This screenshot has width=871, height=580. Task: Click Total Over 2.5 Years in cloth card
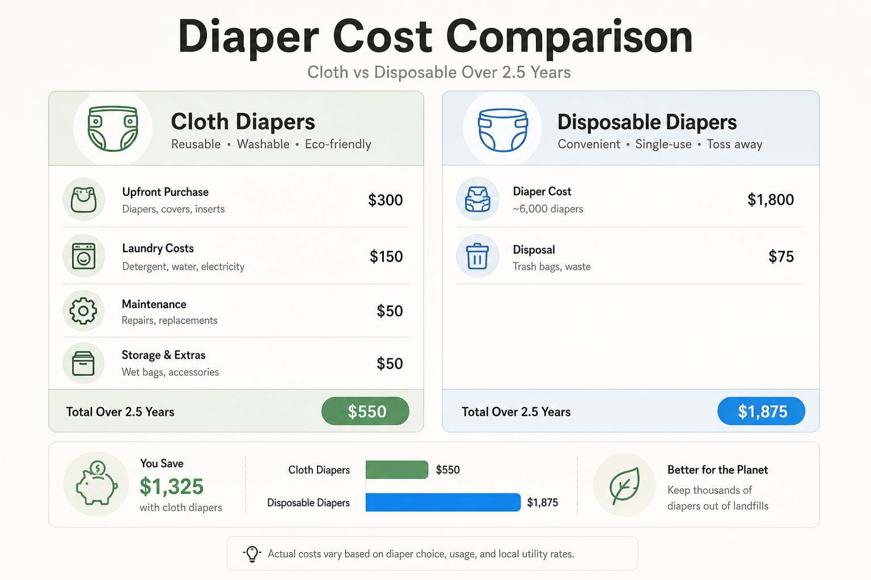point(120,412)
